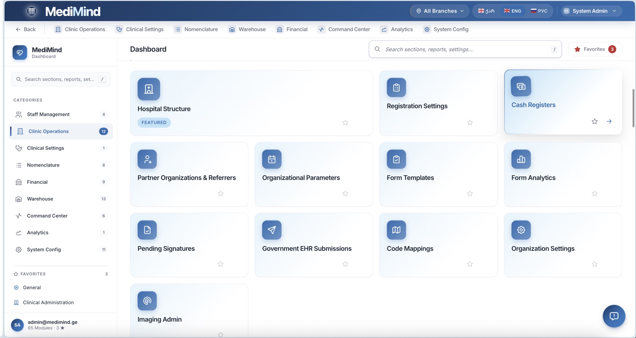The image size is (636, 338).
Task: Click the Imaging Admin icon
Action: (x=147, y=301)
